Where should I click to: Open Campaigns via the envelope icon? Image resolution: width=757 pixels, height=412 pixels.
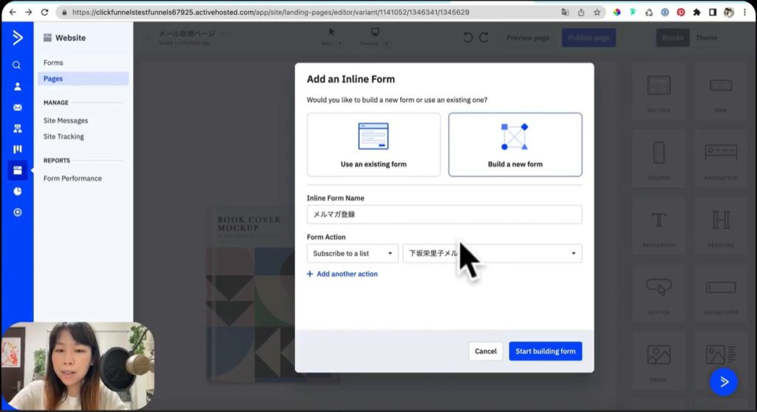click(x=17, y=107)
